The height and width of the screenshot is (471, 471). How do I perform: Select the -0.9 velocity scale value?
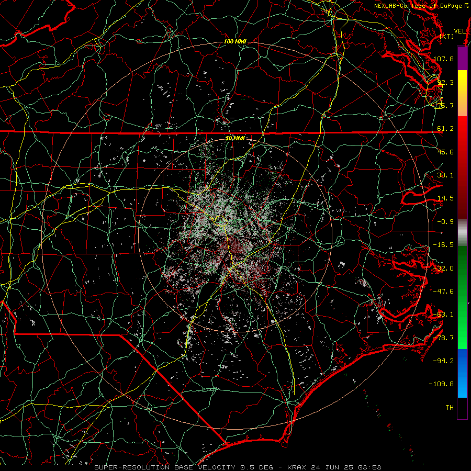click(445, 222)
